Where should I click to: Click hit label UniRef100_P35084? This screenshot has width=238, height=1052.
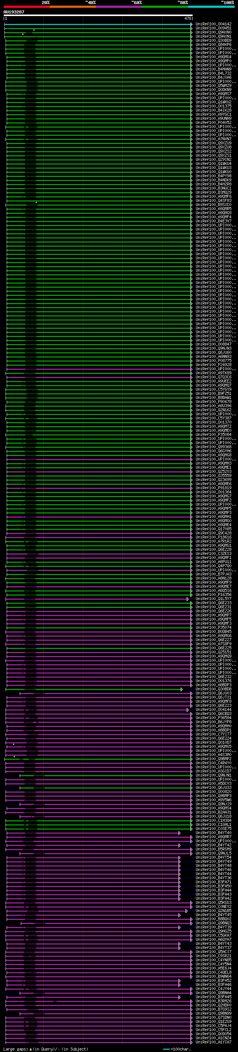(213, 434)
